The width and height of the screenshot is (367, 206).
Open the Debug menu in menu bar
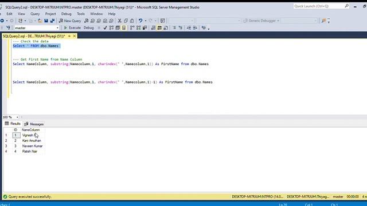point(67,14)
